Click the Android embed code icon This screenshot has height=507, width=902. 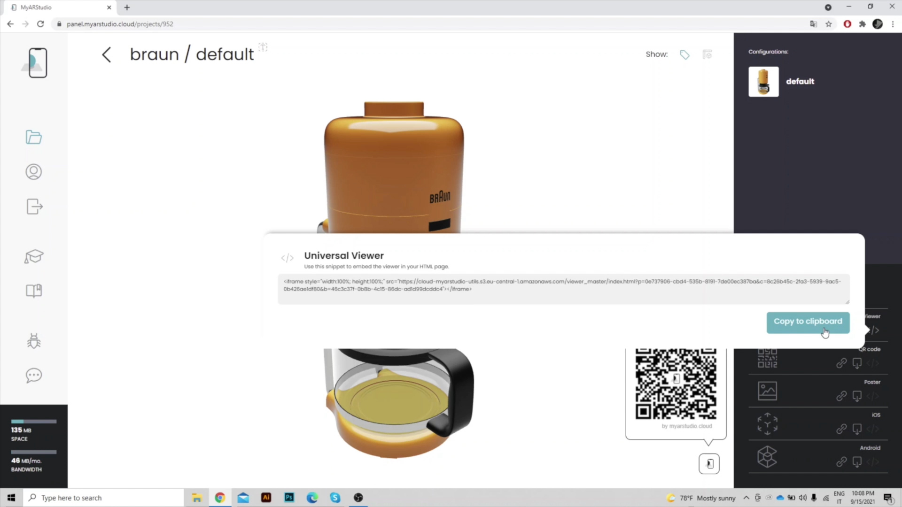pos(872,462)
